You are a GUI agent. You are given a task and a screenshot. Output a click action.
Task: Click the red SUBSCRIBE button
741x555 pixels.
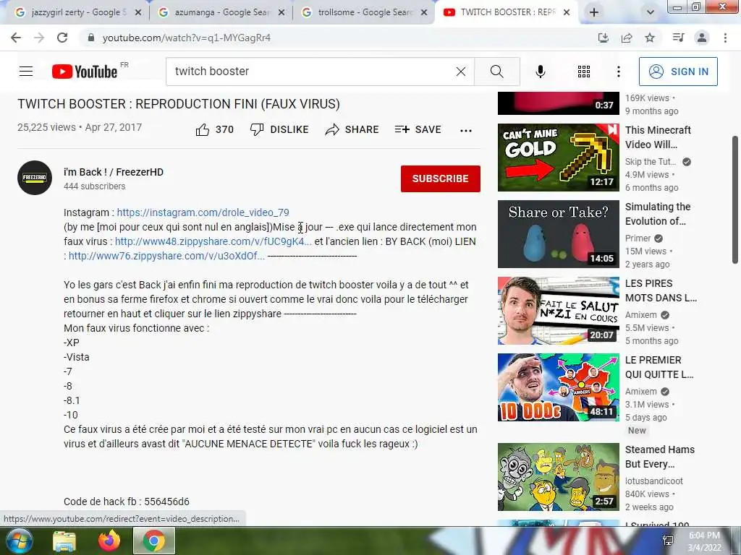(441, 178)
